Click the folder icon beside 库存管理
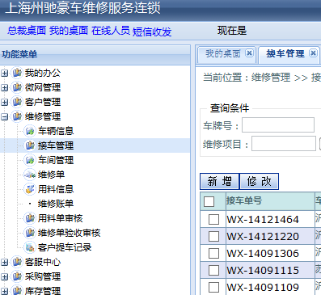This screenshot has width=321, height=295. (x=17, y=290)
